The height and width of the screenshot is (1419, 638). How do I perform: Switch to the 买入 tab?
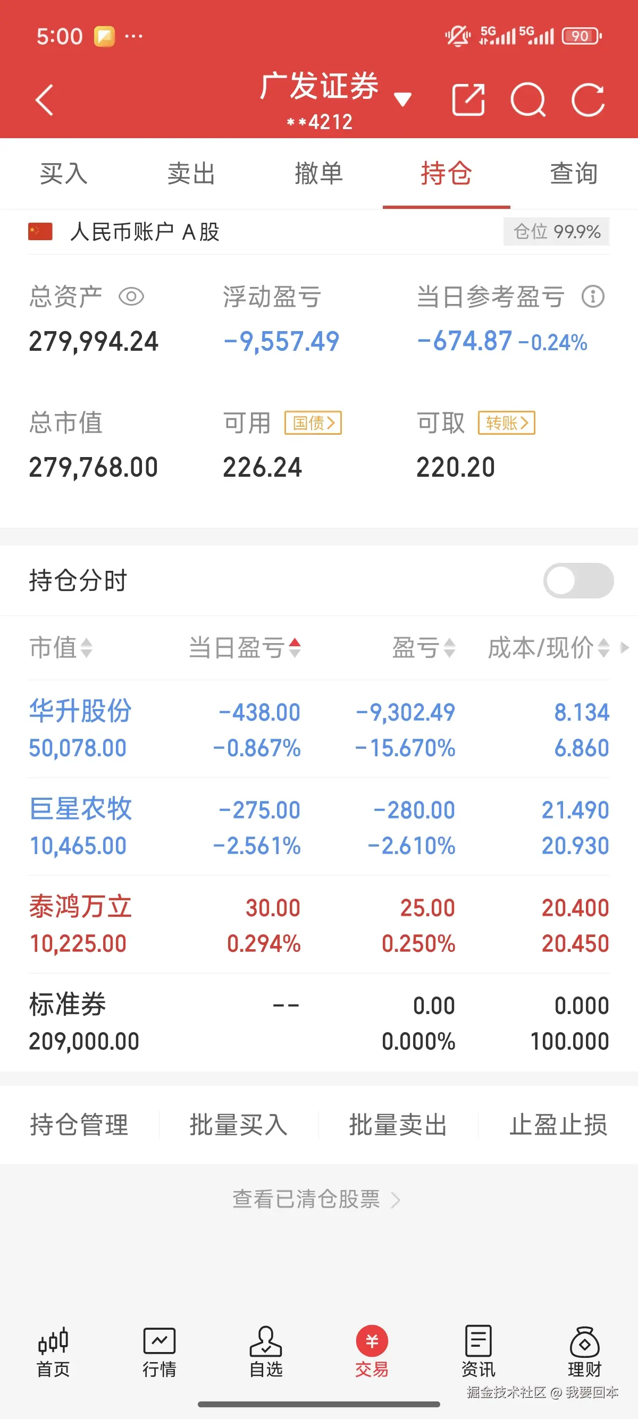[x=64, y=174]
